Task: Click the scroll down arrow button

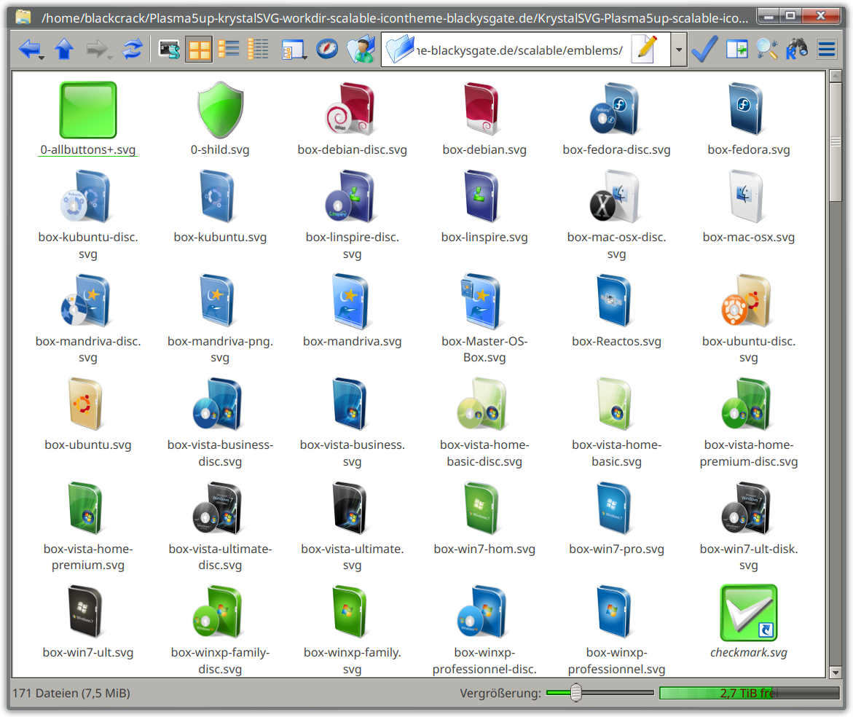Action: [x=835, y=673]
